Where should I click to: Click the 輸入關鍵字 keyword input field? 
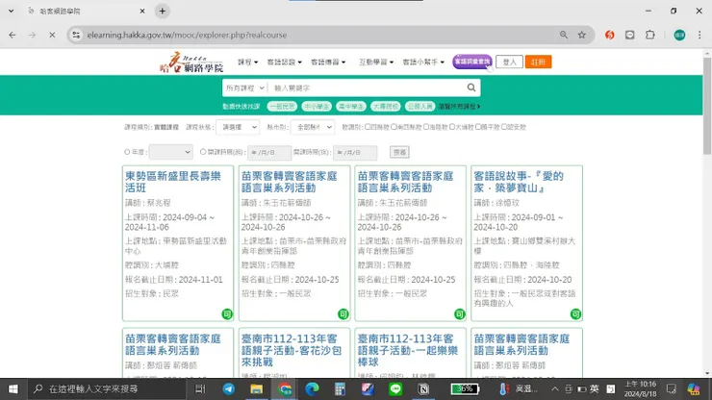367,87
